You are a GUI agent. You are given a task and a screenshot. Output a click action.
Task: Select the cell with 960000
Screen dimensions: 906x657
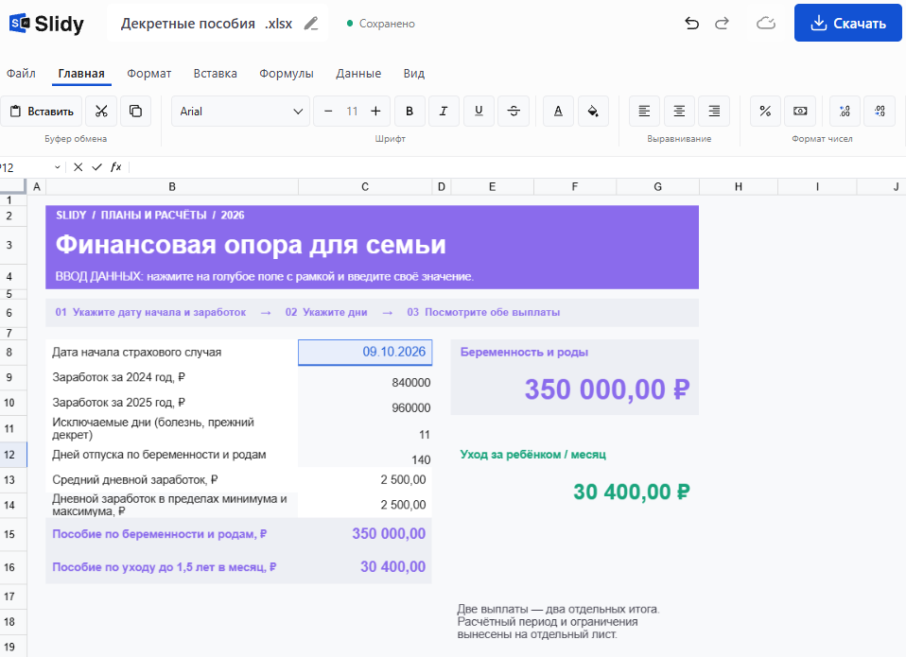[x=365, y=403]
